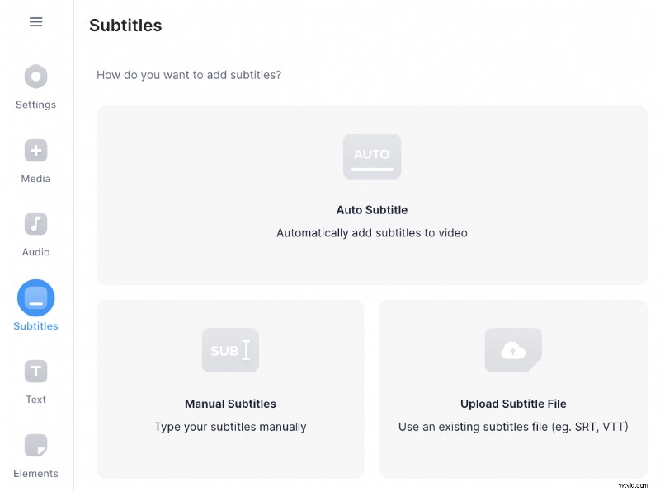This screenshot has height=491, width=660.
Task: Click the cloud upload icon
Action: [513, 350]
